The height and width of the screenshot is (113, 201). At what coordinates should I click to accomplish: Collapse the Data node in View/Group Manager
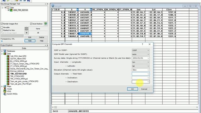pyautogui.click(x=3, y=8)
